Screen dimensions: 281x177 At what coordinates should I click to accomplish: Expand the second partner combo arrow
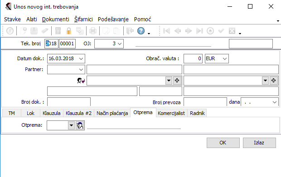coord(265,81)
